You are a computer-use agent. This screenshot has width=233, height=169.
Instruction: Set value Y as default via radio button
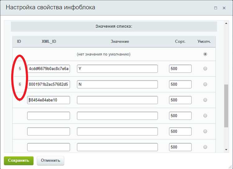[x=205, y=69]
